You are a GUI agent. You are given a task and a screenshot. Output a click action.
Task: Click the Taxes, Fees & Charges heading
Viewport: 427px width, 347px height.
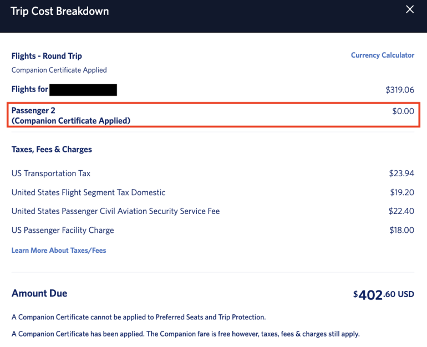click(x=52, y=150)
